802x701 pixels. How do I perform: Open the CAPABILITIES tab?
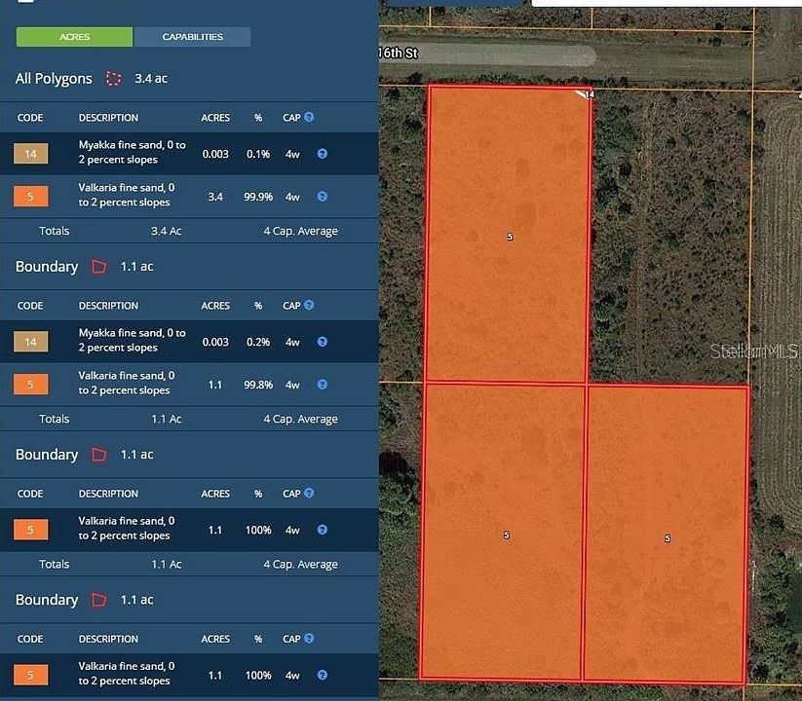(x=192, y=37)
